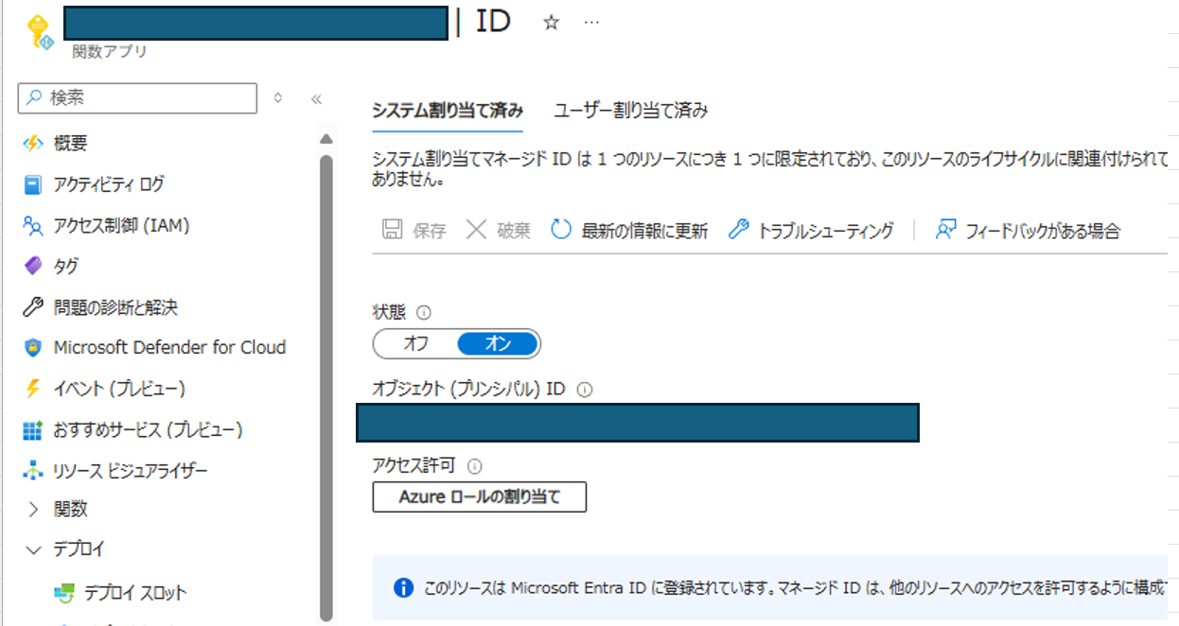This screenshot has width=1179, height=626.
Task: Expand the 関数 section in sidebar
Action: click(x=34, y=509)
